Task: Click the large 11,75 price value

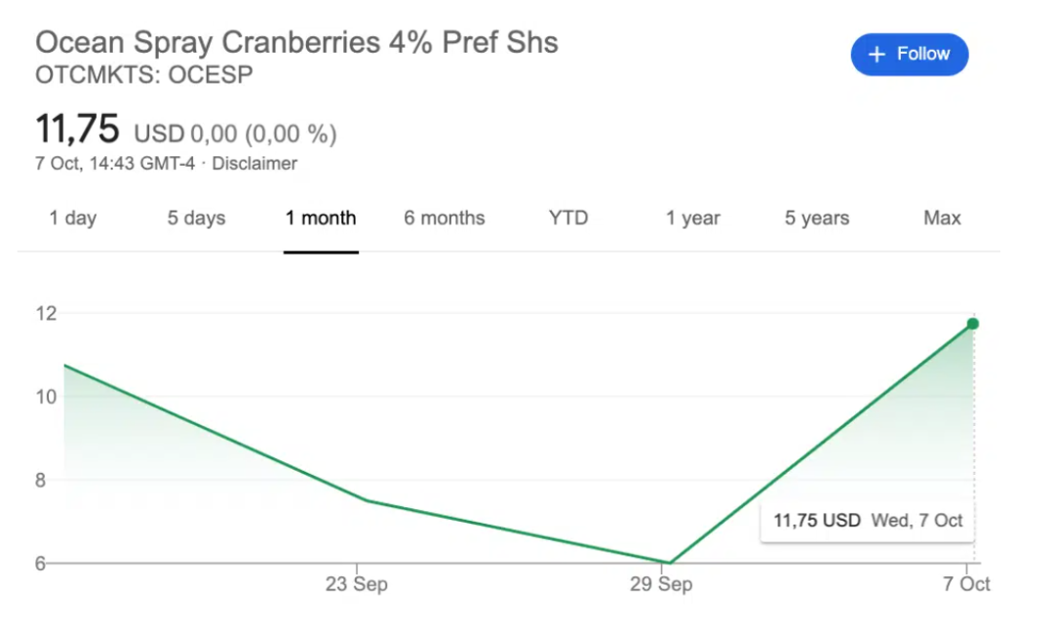Action: tap(77, 129)
